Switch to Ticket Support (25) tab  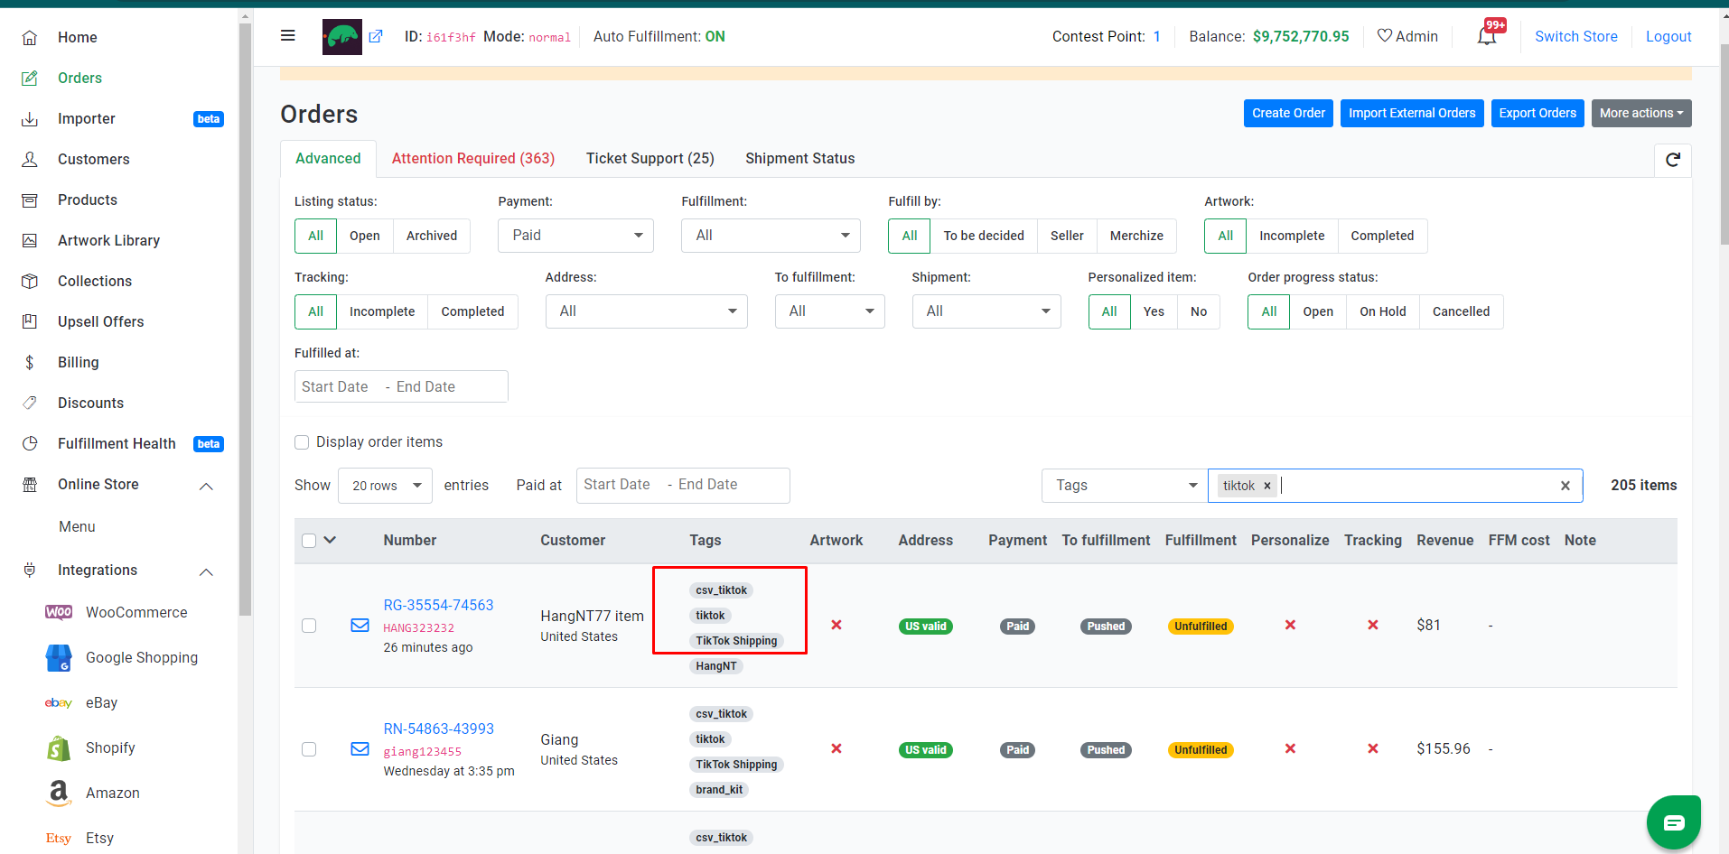pos(650,159)
